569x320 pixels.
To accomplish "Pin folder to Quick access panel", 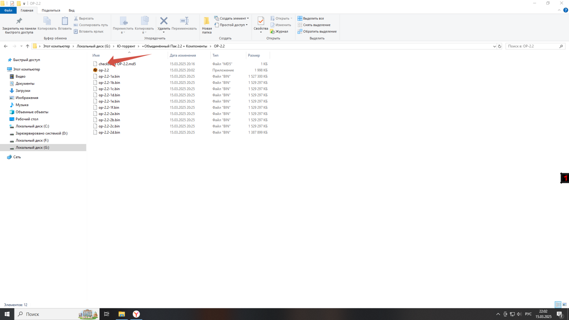I will (19, 25).
